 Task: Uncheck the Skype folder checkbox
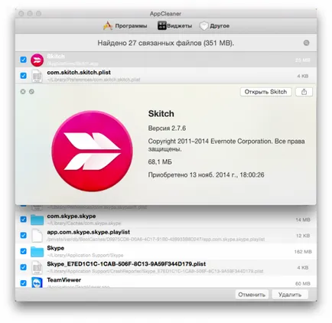(x=24, y=251)
